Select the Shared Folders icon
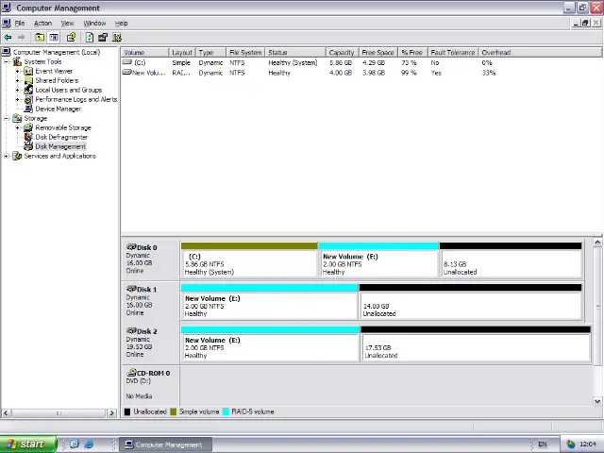Viewport: 604px width, 453px height. [x=28, y=80]
